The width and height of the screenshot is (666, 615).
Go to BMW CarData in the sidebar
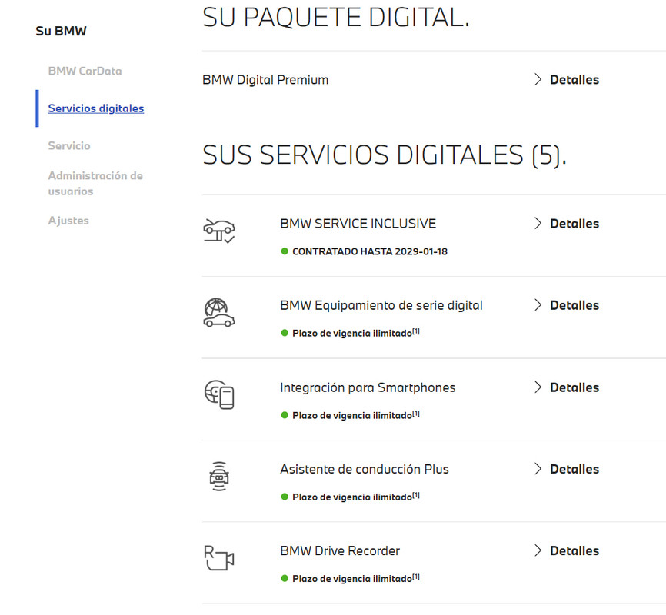click(85, 71)
